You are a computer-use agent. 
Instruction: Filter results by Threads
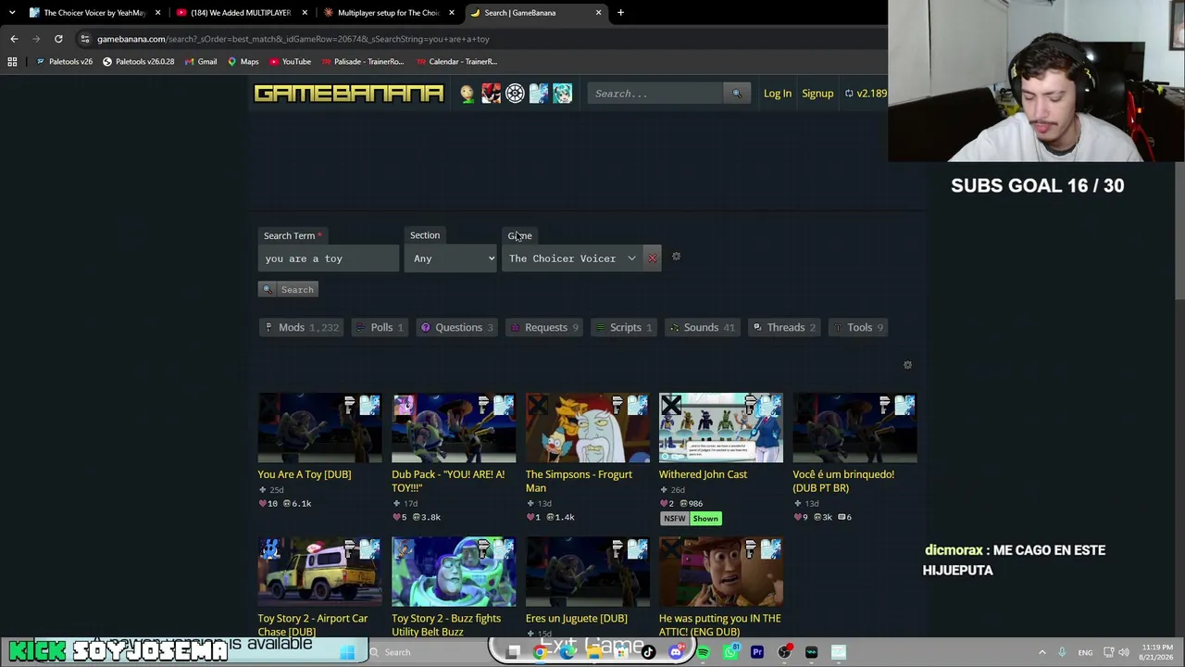click(x=784, y=327)
